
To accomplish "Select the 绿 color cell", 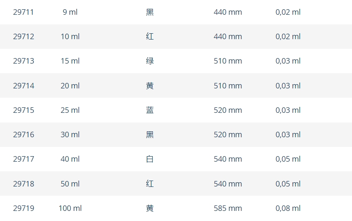I will click(x=150, y=61).
